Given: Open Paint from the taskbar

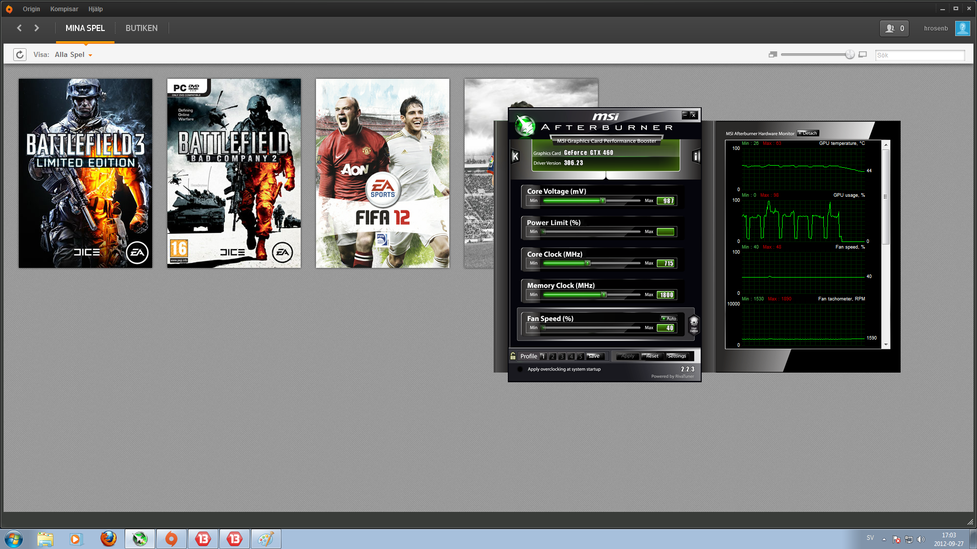Looking at the screenshot, I should point(266,539).
